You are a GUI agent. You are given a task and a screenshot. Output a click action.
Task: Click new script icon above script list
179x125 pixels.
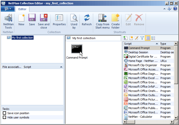(x=131, y=38)
